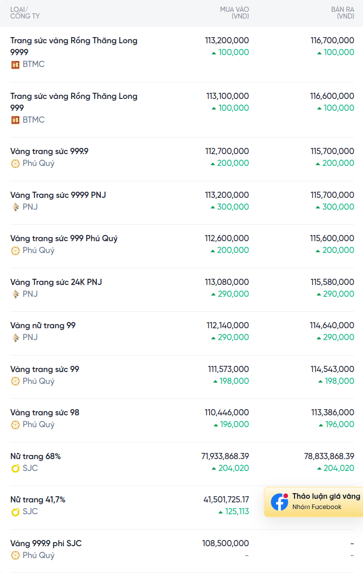
Task: Click sell price 115,580,000 for 24K PNJ
Action: click(332, 282)
